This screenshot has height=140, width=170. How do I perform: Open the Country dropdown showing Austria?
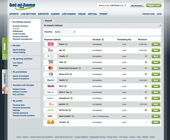pyautogui.click(x=64, y=32)
